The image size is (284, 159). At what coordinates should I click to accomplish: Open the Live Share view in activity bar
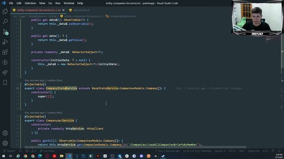pyautogui.click(x=5, y=72)
